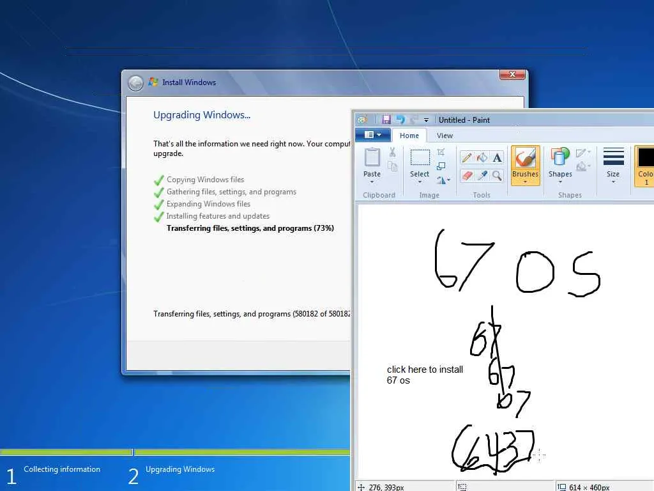Open the Paint file menu button
Screen dimensions: 654x491
click(x=373, y=135)
